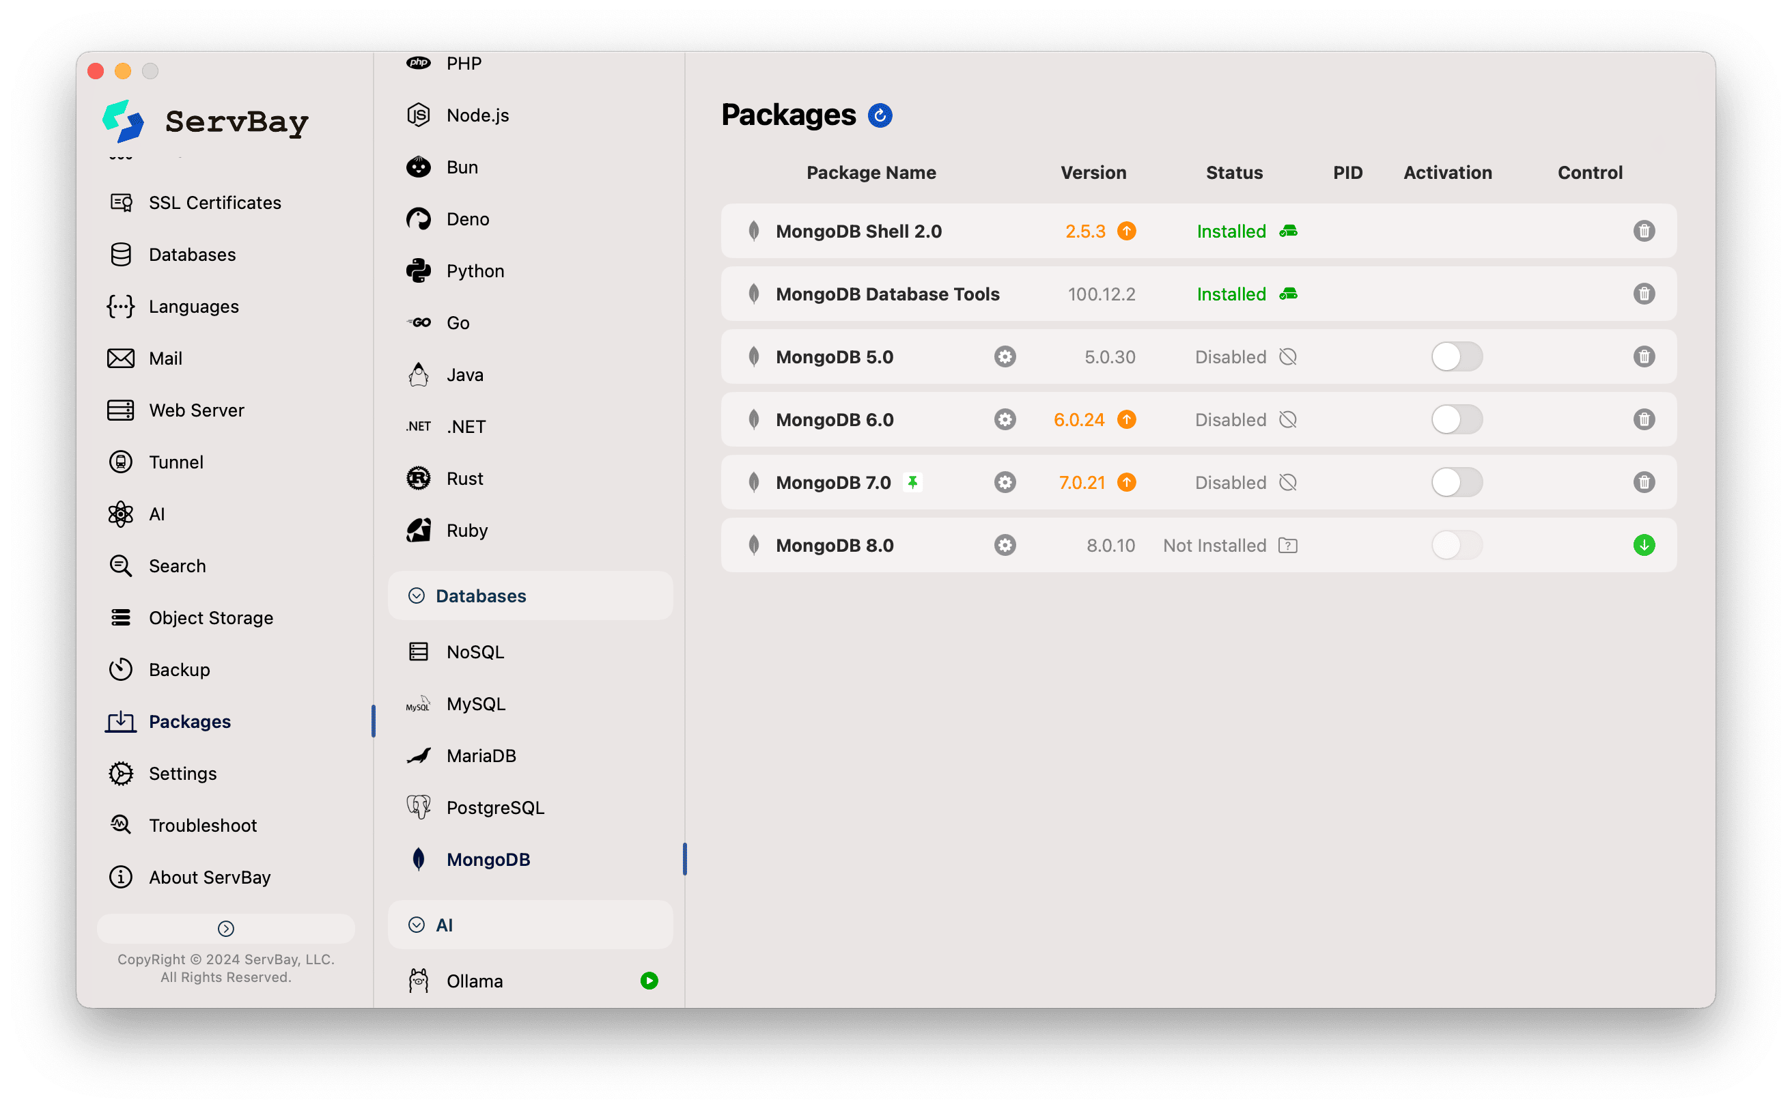The height and width of the screenshot is (1109, 1792).
Task: Select NoSQL package category
Action: pos(456,653)
